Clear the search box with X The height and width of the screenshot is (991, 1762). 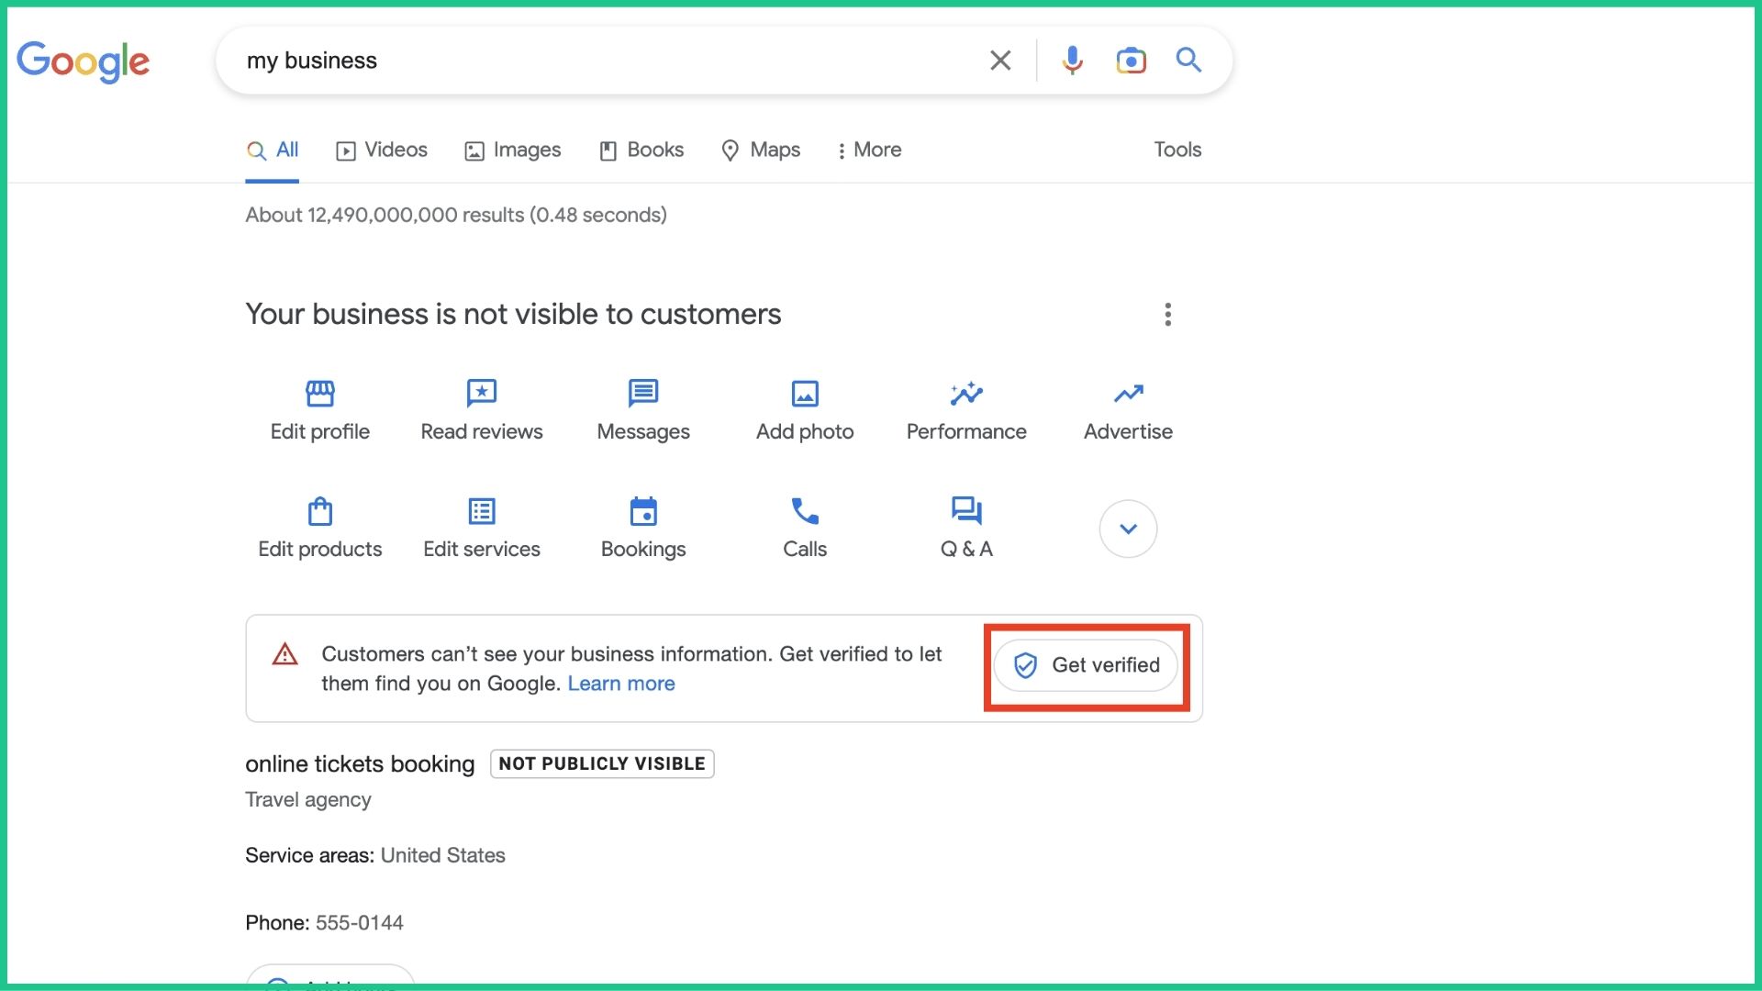pyautogui.click(x=1000, y=61)
